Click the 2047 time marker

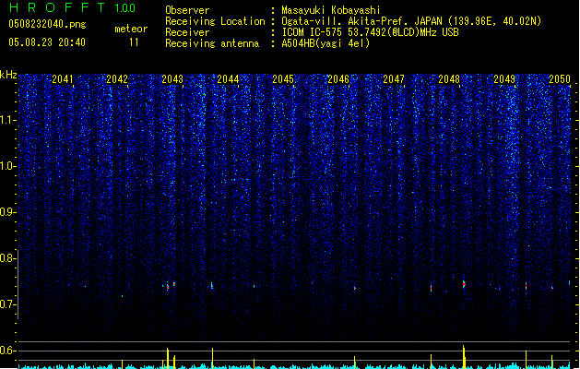[x=394, y=79]
